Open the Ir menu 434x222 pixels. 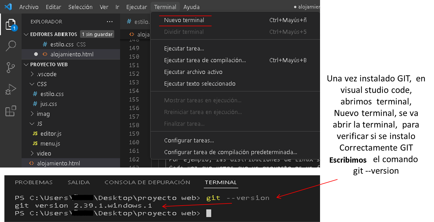point(117,7)
